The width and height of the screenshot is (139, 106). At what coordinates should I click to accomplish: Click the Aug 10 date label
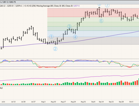[53, 102]
